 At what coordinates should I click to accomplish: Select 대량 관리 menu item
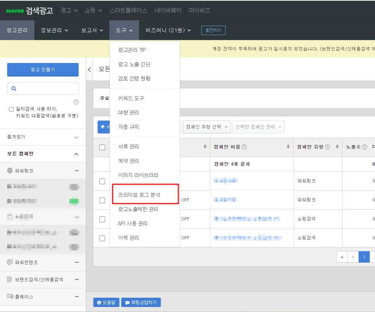(128, 113)
